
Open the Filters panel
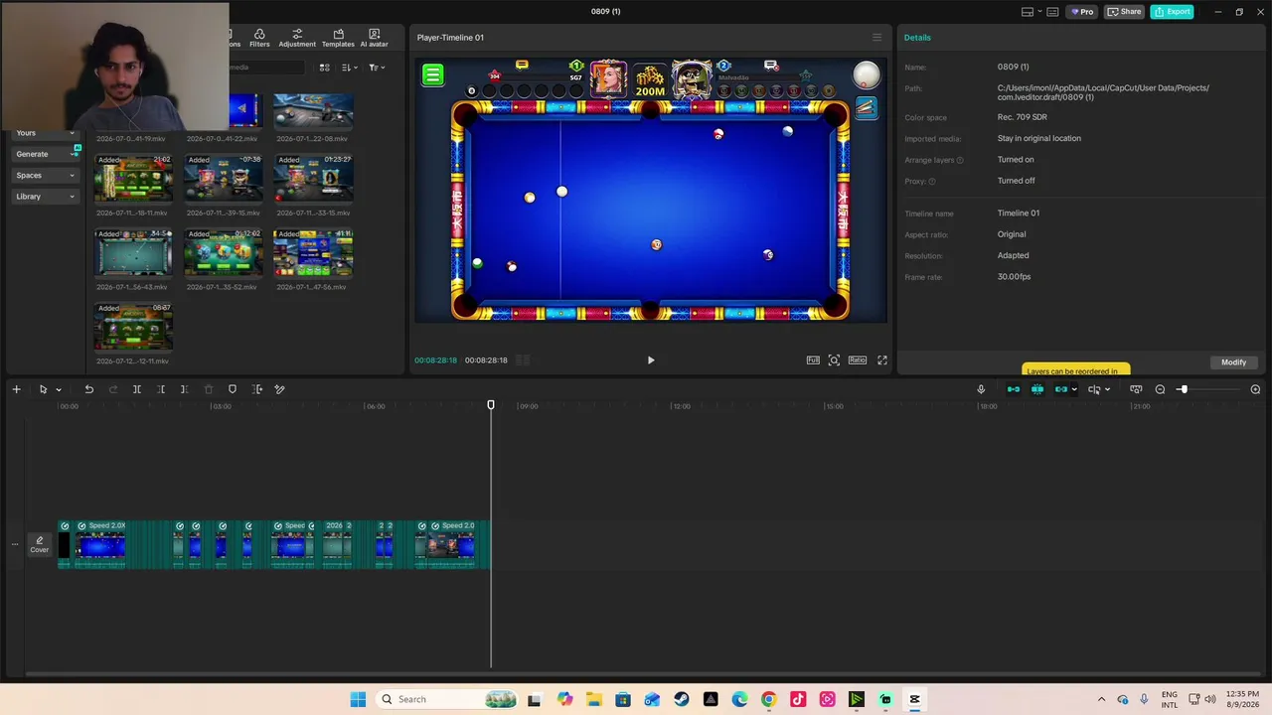click(x=259, y=38)
